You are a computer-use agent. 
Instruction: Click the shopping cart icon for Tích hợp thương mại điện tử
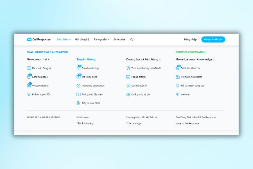128,68
